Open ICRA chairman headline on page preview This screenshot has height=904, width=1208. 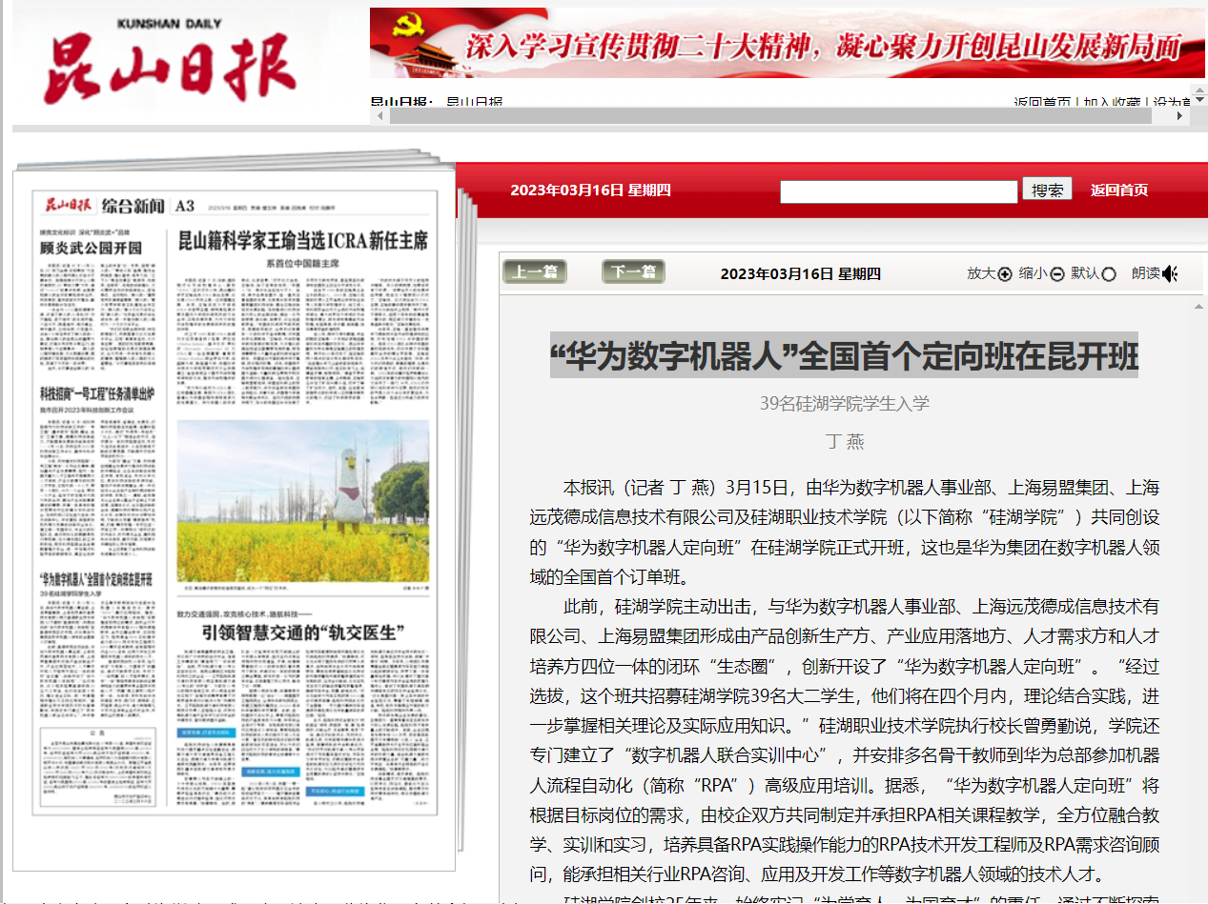click(x=303, y=241)
